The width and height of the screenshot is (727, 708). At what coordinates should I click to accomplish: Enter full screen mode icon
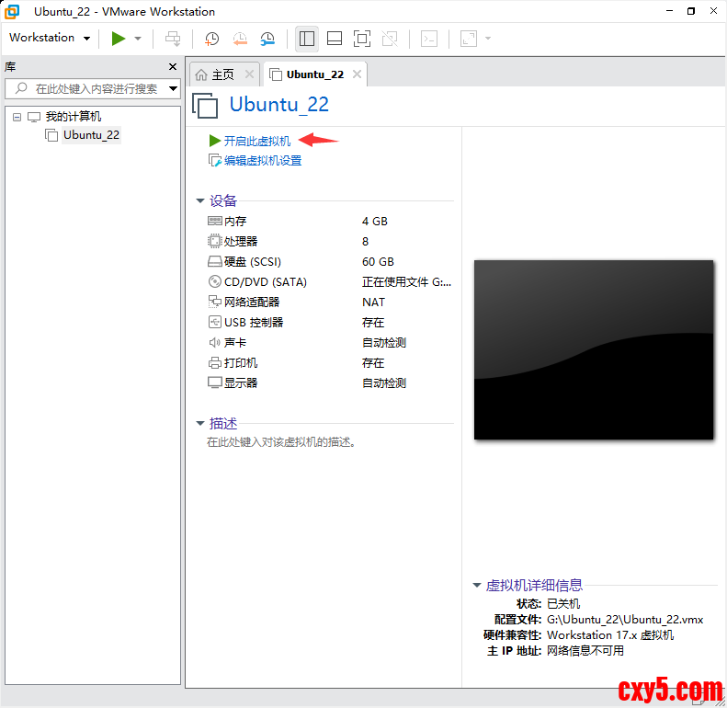click(362, 39)
